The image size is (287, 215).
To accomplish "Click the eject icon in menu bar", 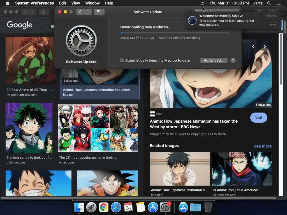I will coord(203,3).
